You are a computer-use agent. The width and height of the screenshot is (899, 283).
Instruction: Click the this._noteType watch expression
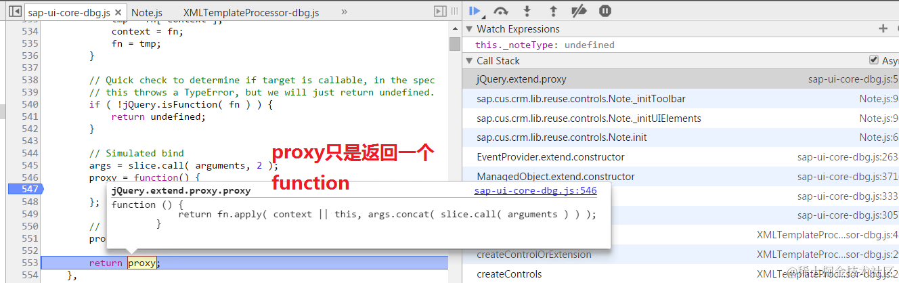click(x=545, y=45)
